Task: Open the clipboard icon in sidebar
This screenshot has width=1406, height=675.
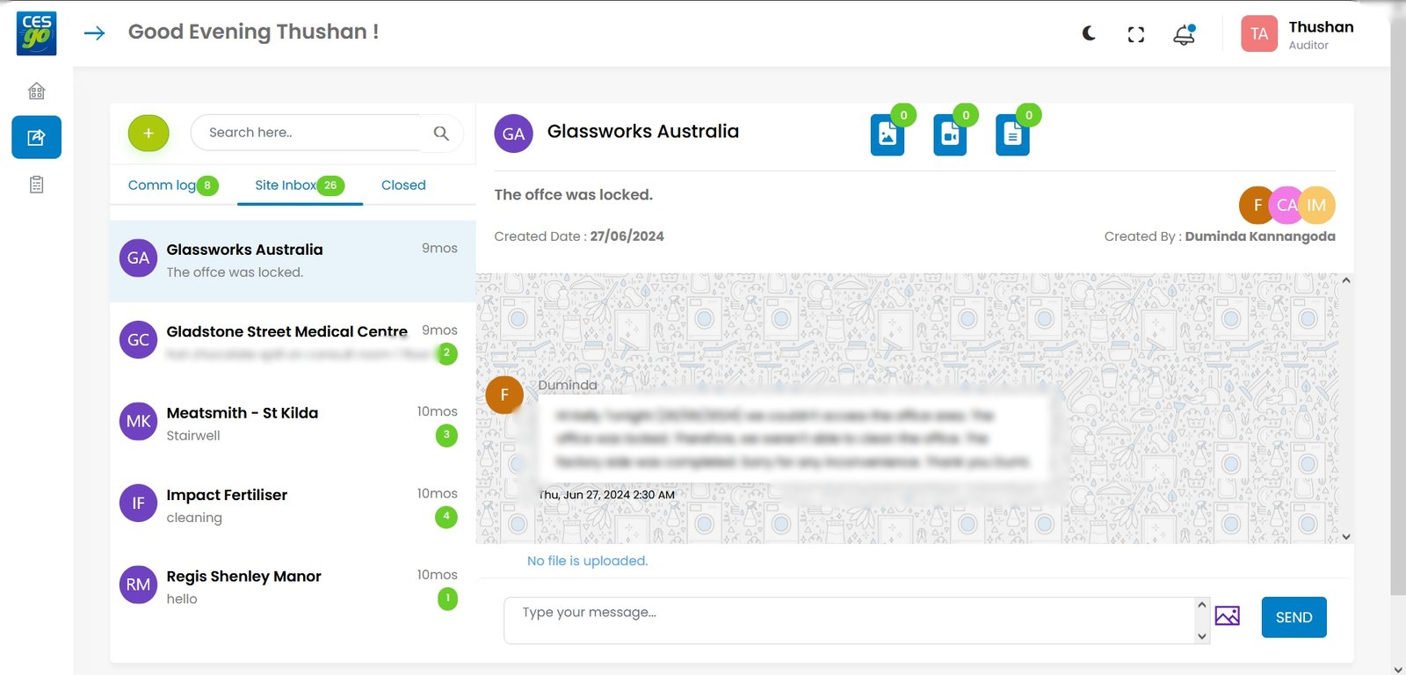Action: tap(36, 185)
